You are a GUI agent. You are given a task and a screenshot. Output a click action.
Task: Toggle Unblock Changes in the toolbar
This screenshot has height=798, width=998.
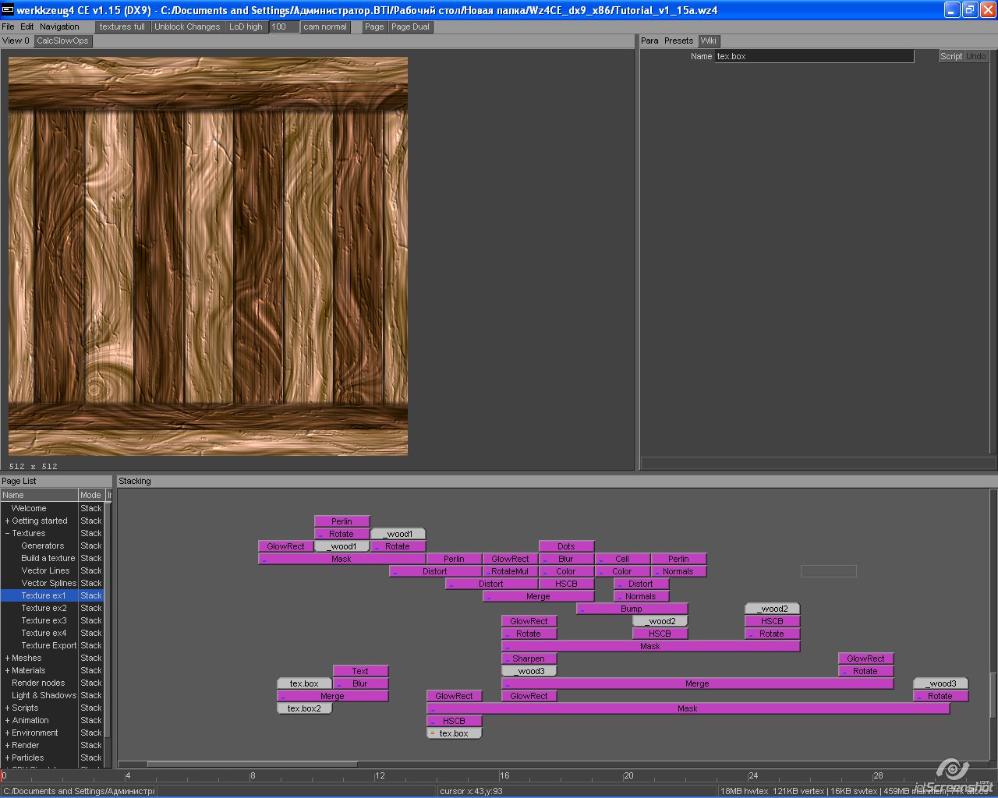pyautogui.click(x=187, y=26)
